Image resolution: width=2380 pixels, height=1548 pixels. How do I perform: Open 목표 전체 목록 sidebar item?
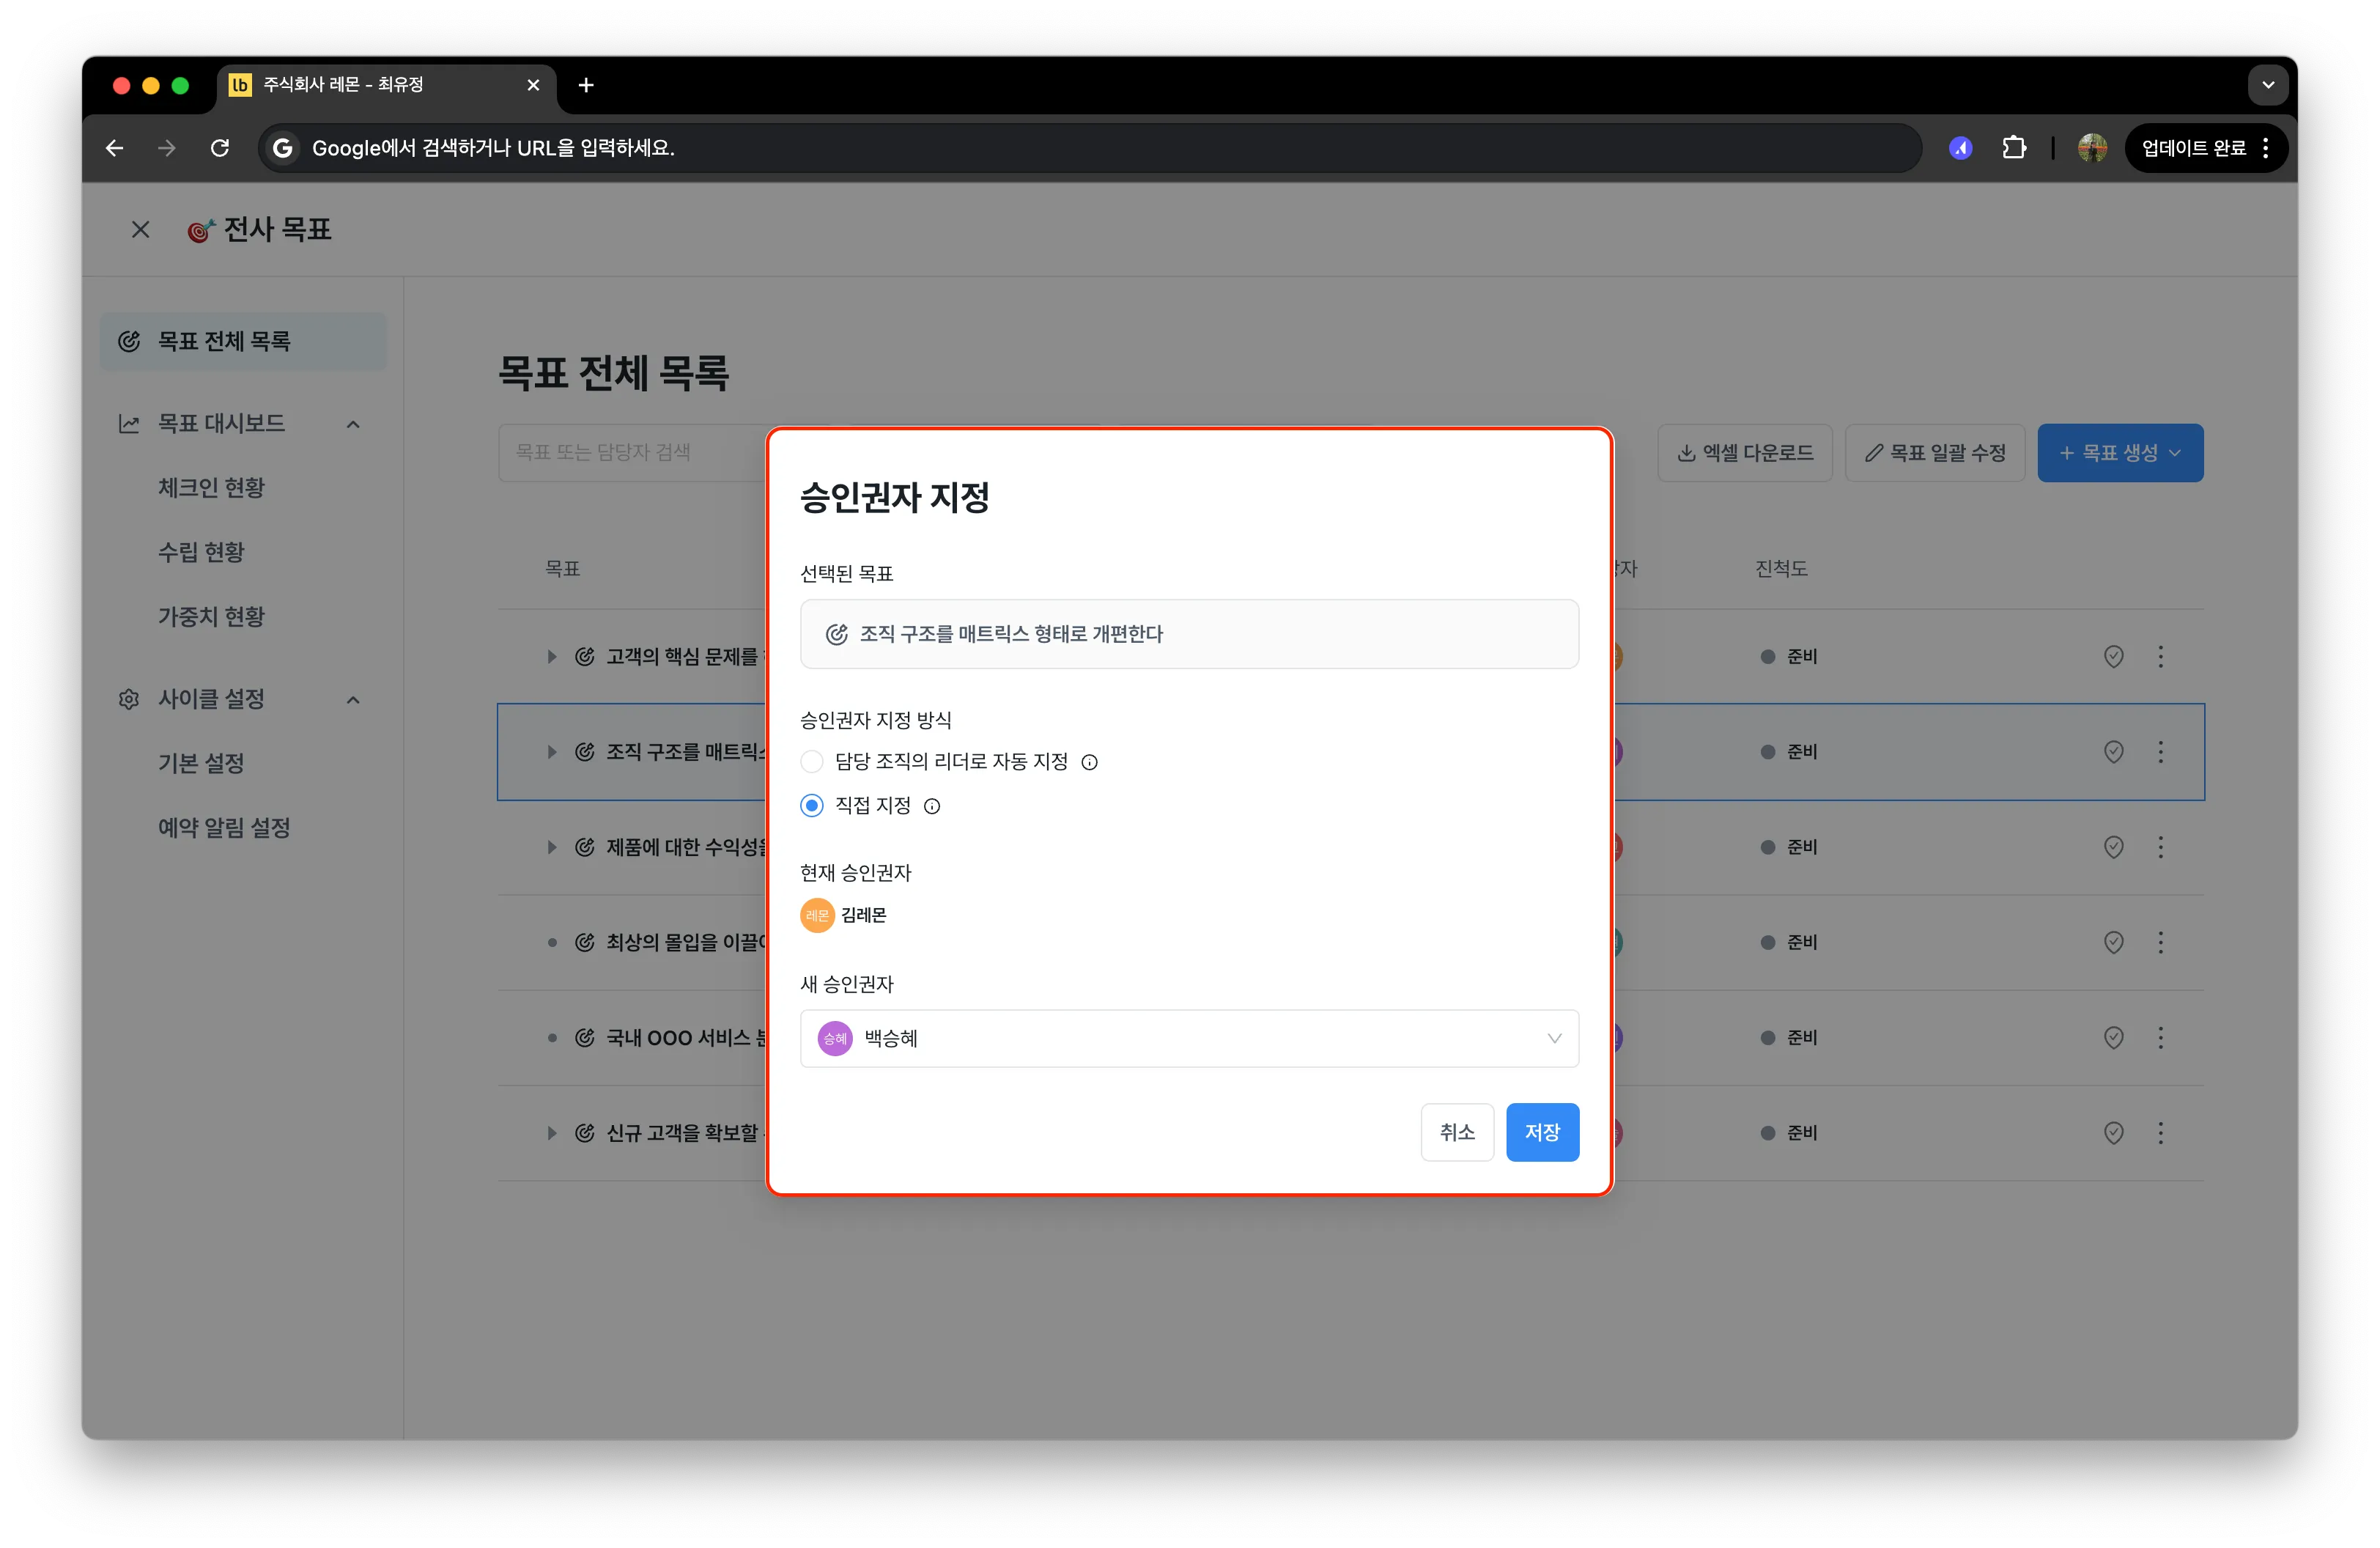243,342
